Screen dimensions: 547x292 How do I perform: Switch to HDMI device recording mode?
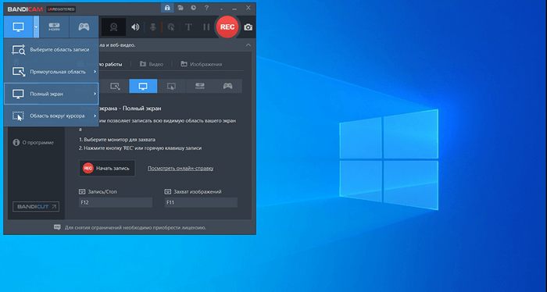tap(54, 27)
